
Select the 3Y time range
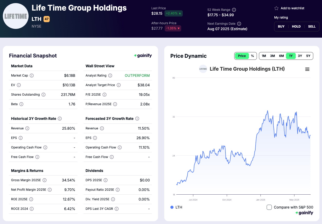(300, 56)
